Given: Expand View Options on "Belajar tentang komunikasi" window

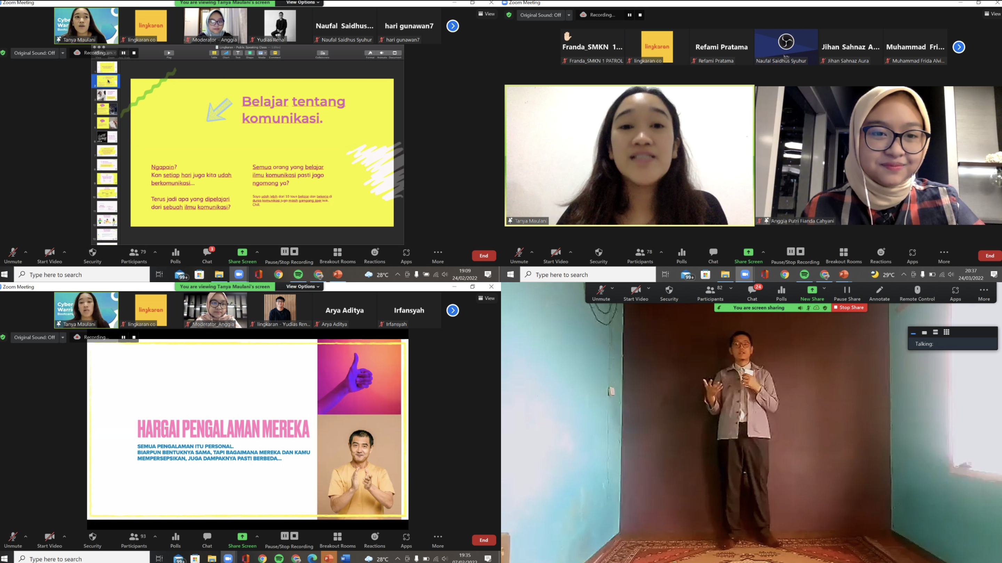Looking at the screenshot, I should point(303,2).
